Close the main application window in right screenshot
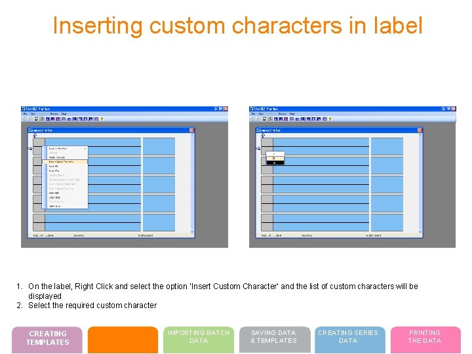The height and width of the screenshot is (354, 472). pyautogui.click(x=454, y=109)
